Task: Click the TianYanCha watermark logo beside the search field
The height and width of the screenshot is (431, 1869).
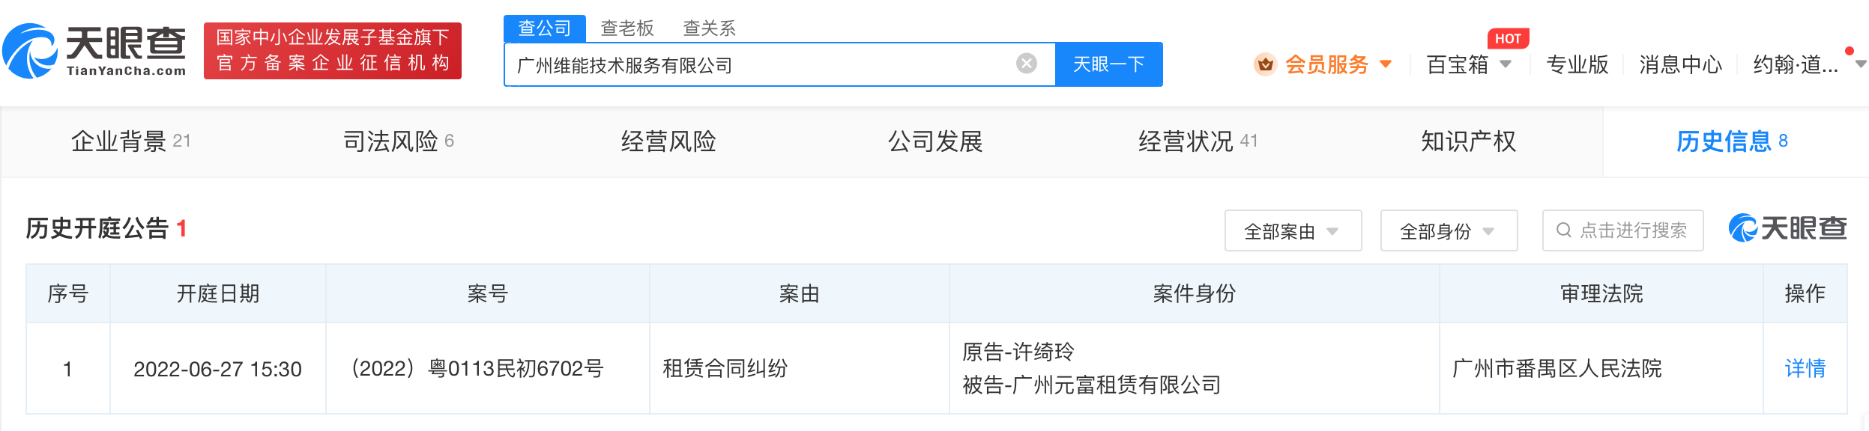Action: tap(1787, 228)
